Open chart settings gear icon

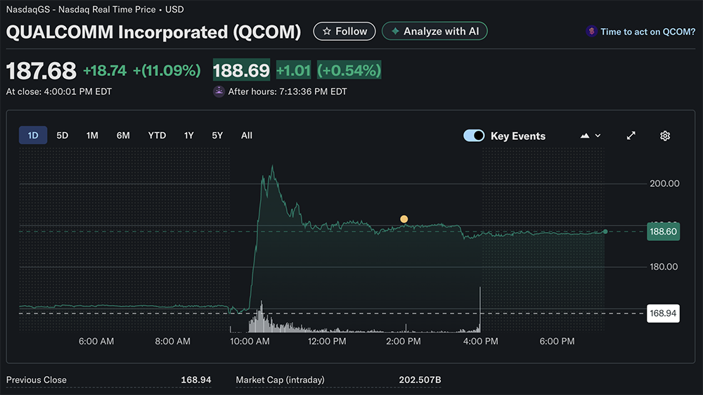664,136
